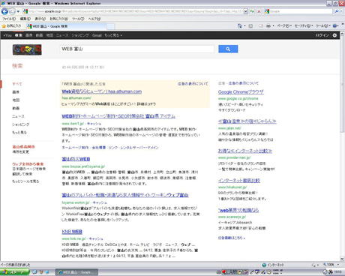Image resolution: width=345 pixels, height=276 pixels.
Task: Open the ad 'Web資格ならヒューマン'
Action: tap(102, 91)
